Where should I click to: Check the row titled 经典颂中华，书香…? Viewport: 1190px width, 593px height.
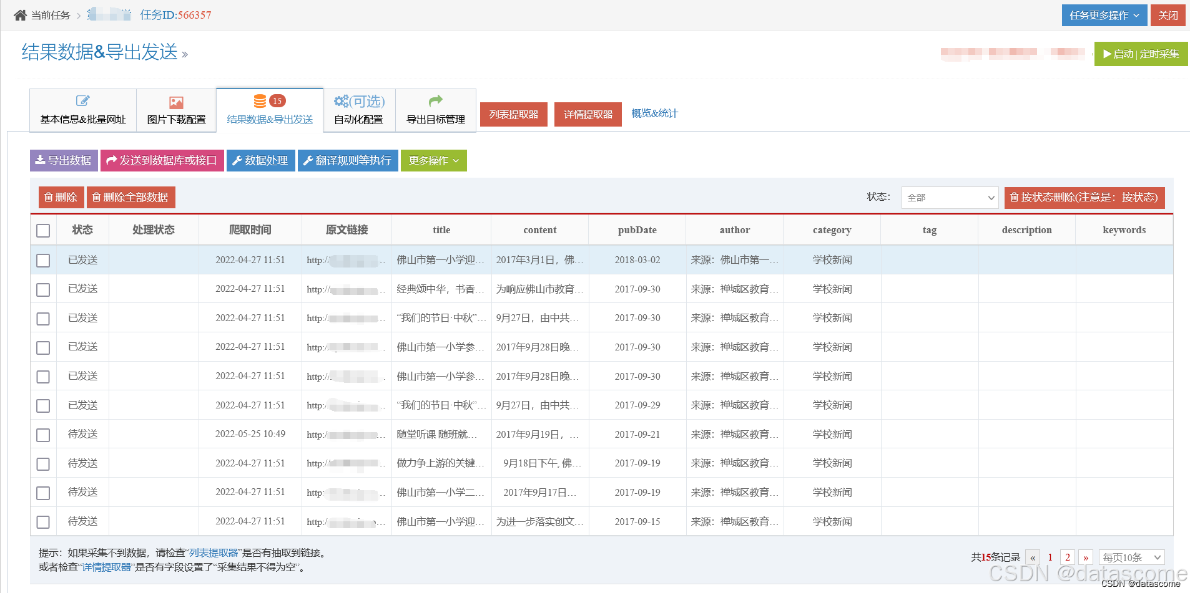click(x=43, y=290)
